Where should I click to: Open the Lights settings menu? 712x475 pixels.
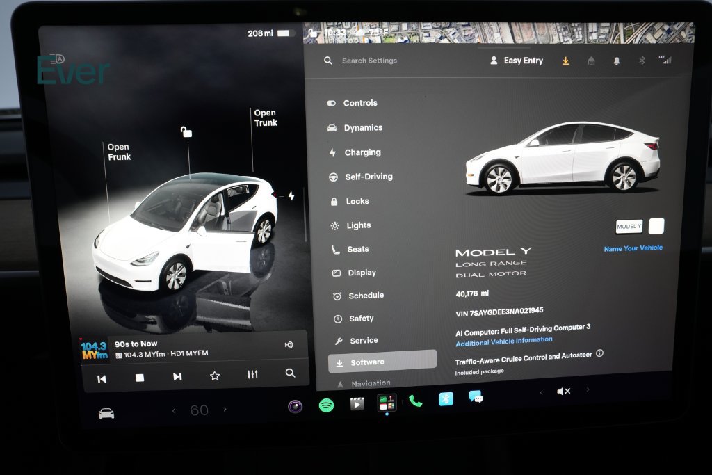(x=350, y=225)
